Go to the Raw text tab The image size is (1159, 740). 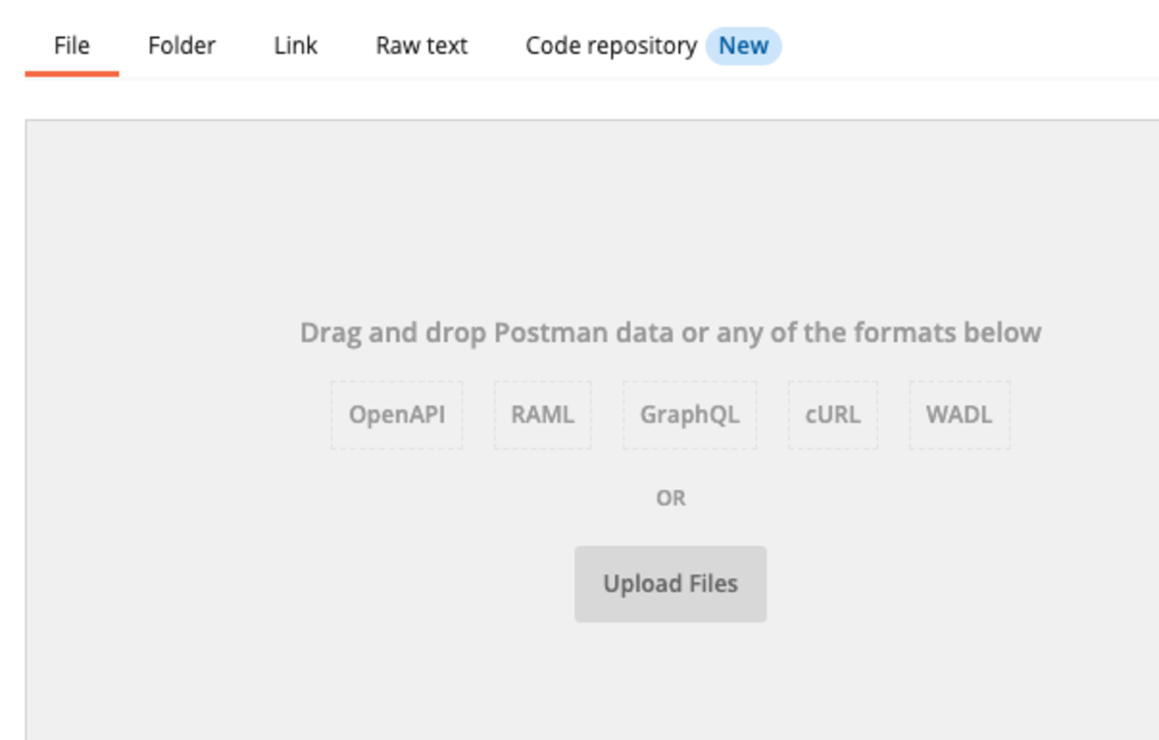[x=422, y=45]
